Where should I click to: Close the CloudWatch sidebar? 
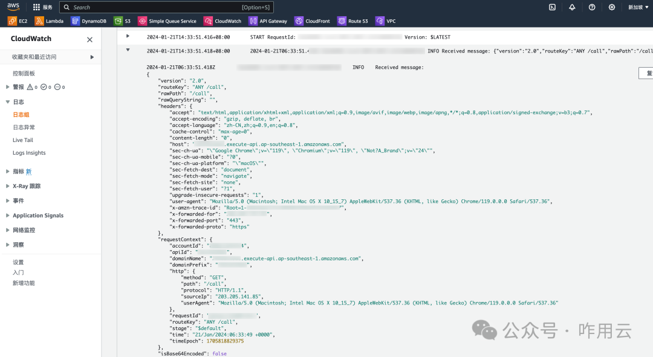click(x=89, y=39)
